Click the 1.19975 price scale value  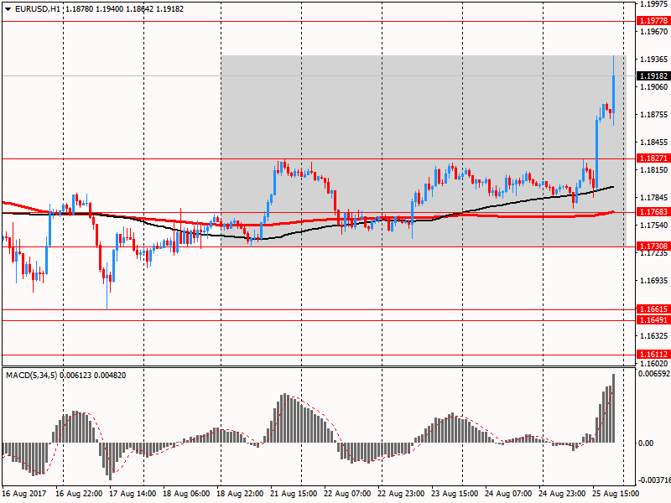tap(654, 4)
